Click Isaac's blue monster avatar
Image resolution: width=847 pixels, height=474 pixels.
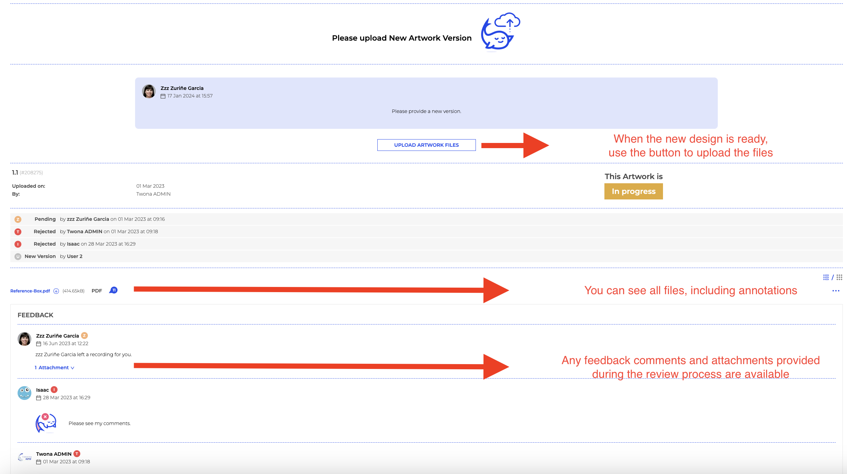click(x=24, y=393)
